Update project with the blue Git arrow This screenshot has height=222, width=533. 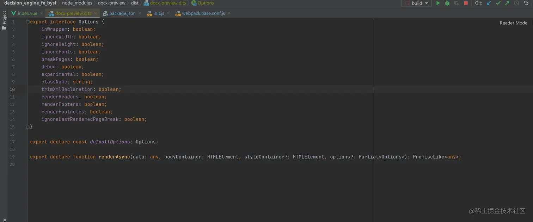tap(489, 3)
